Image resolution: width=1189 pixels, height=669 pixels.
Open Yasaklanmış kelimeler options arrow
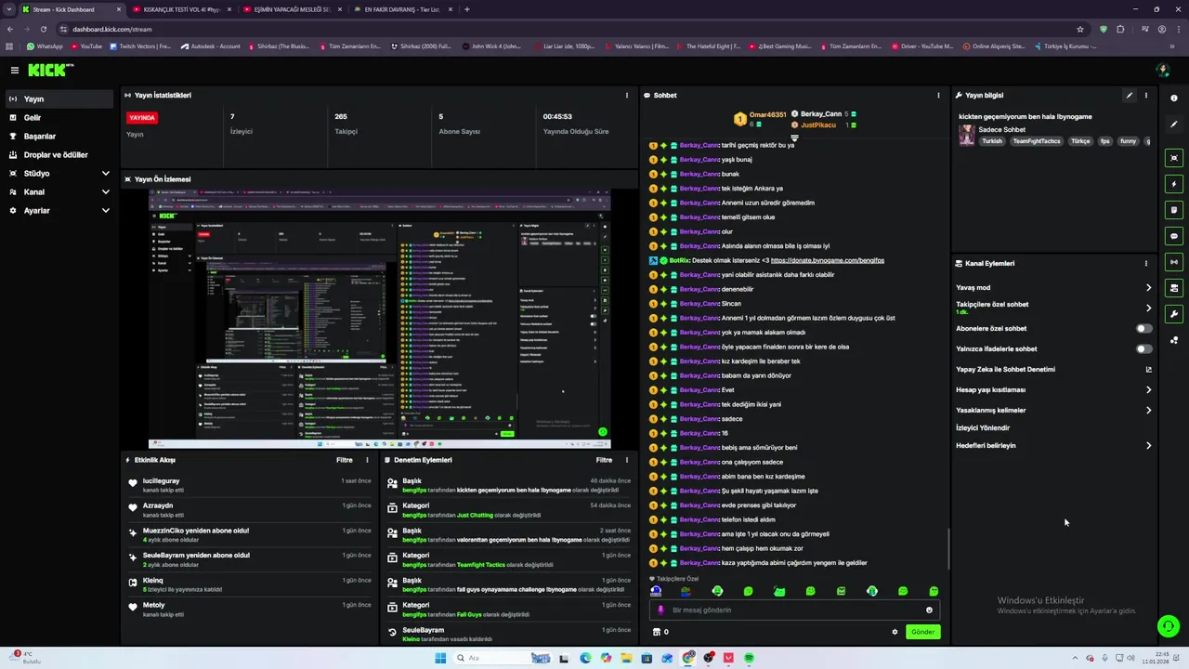[x=1148, y=410]
